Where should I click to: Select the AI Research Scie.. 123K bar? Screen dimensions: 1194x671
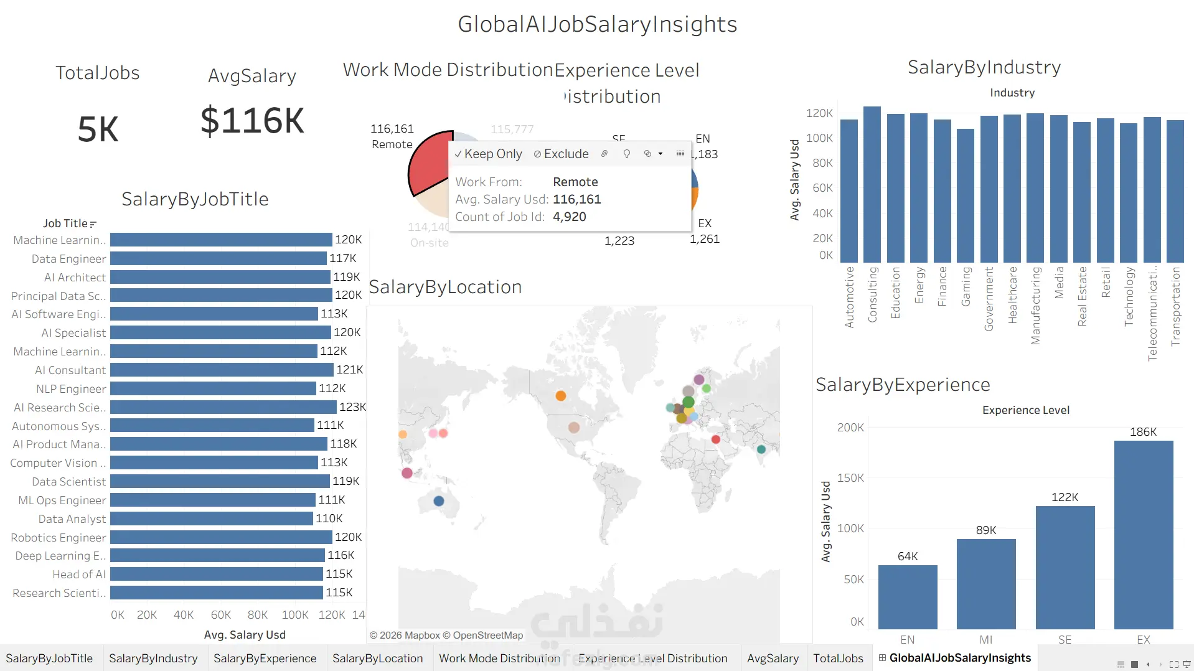pyautogui.click(x=223, y=407)
